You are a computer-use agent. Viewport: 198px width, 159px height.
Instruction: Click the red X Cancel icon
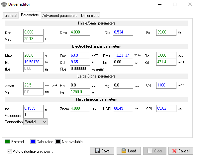click(x=174, y=151)
